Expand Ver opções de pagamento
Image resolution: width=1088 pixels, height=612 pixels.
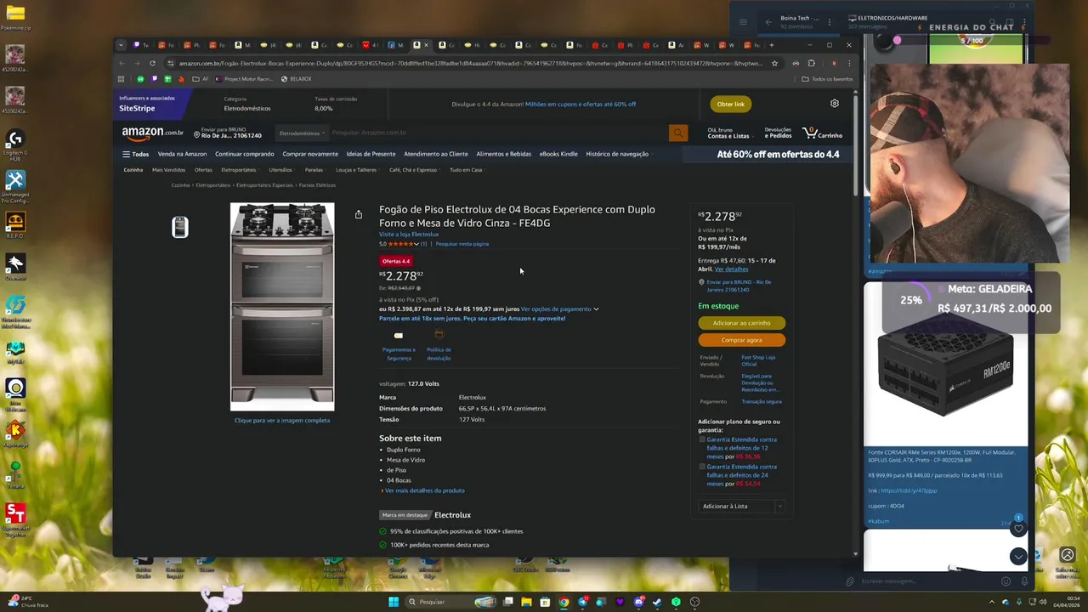[559, 309]
